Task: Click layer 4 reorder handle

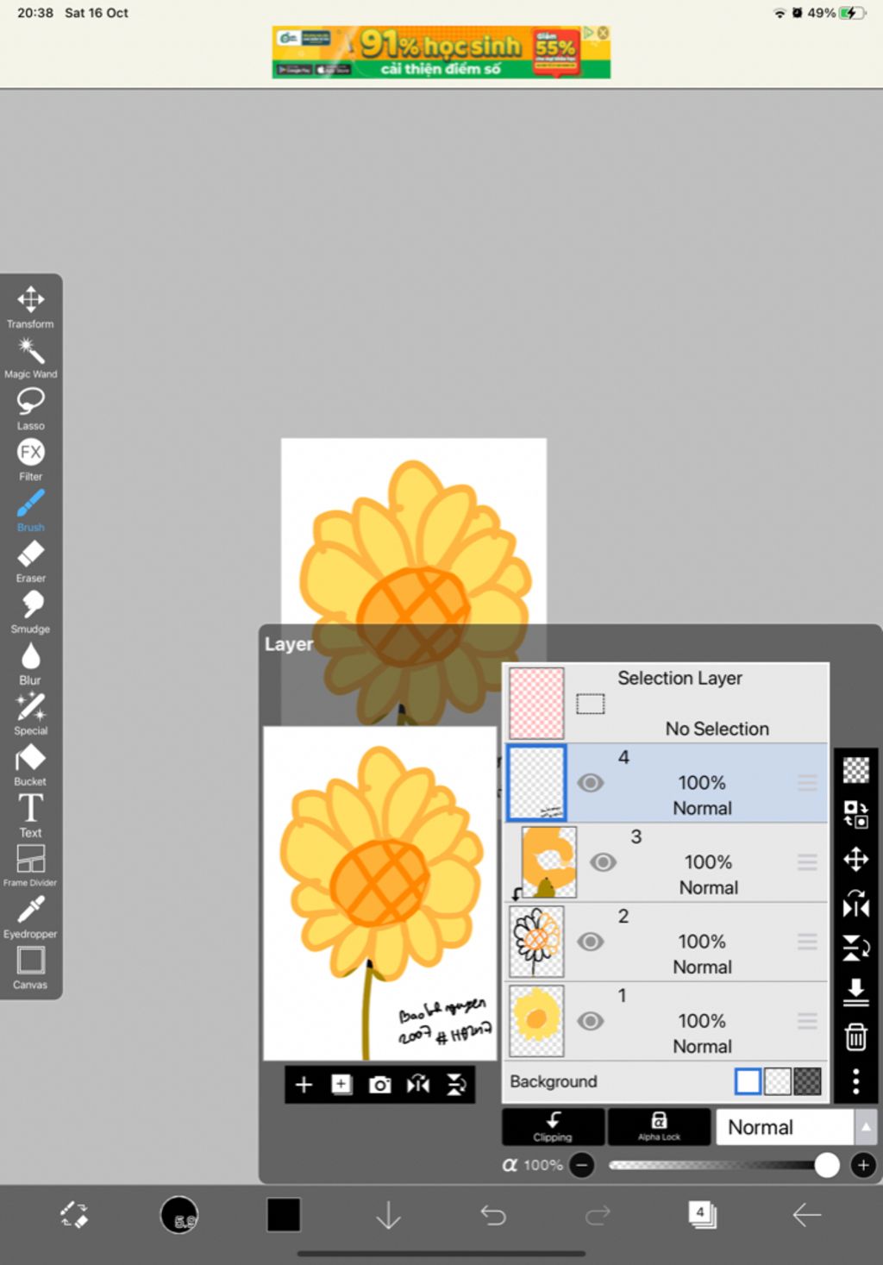Action: [x=807, y=783]
